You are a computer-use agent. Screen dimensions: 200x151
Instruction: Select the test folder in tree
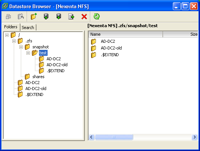(x=43, y=53)
